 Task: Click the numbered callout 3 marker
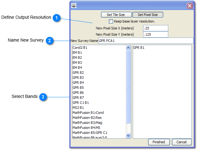[x=43, y=97]
